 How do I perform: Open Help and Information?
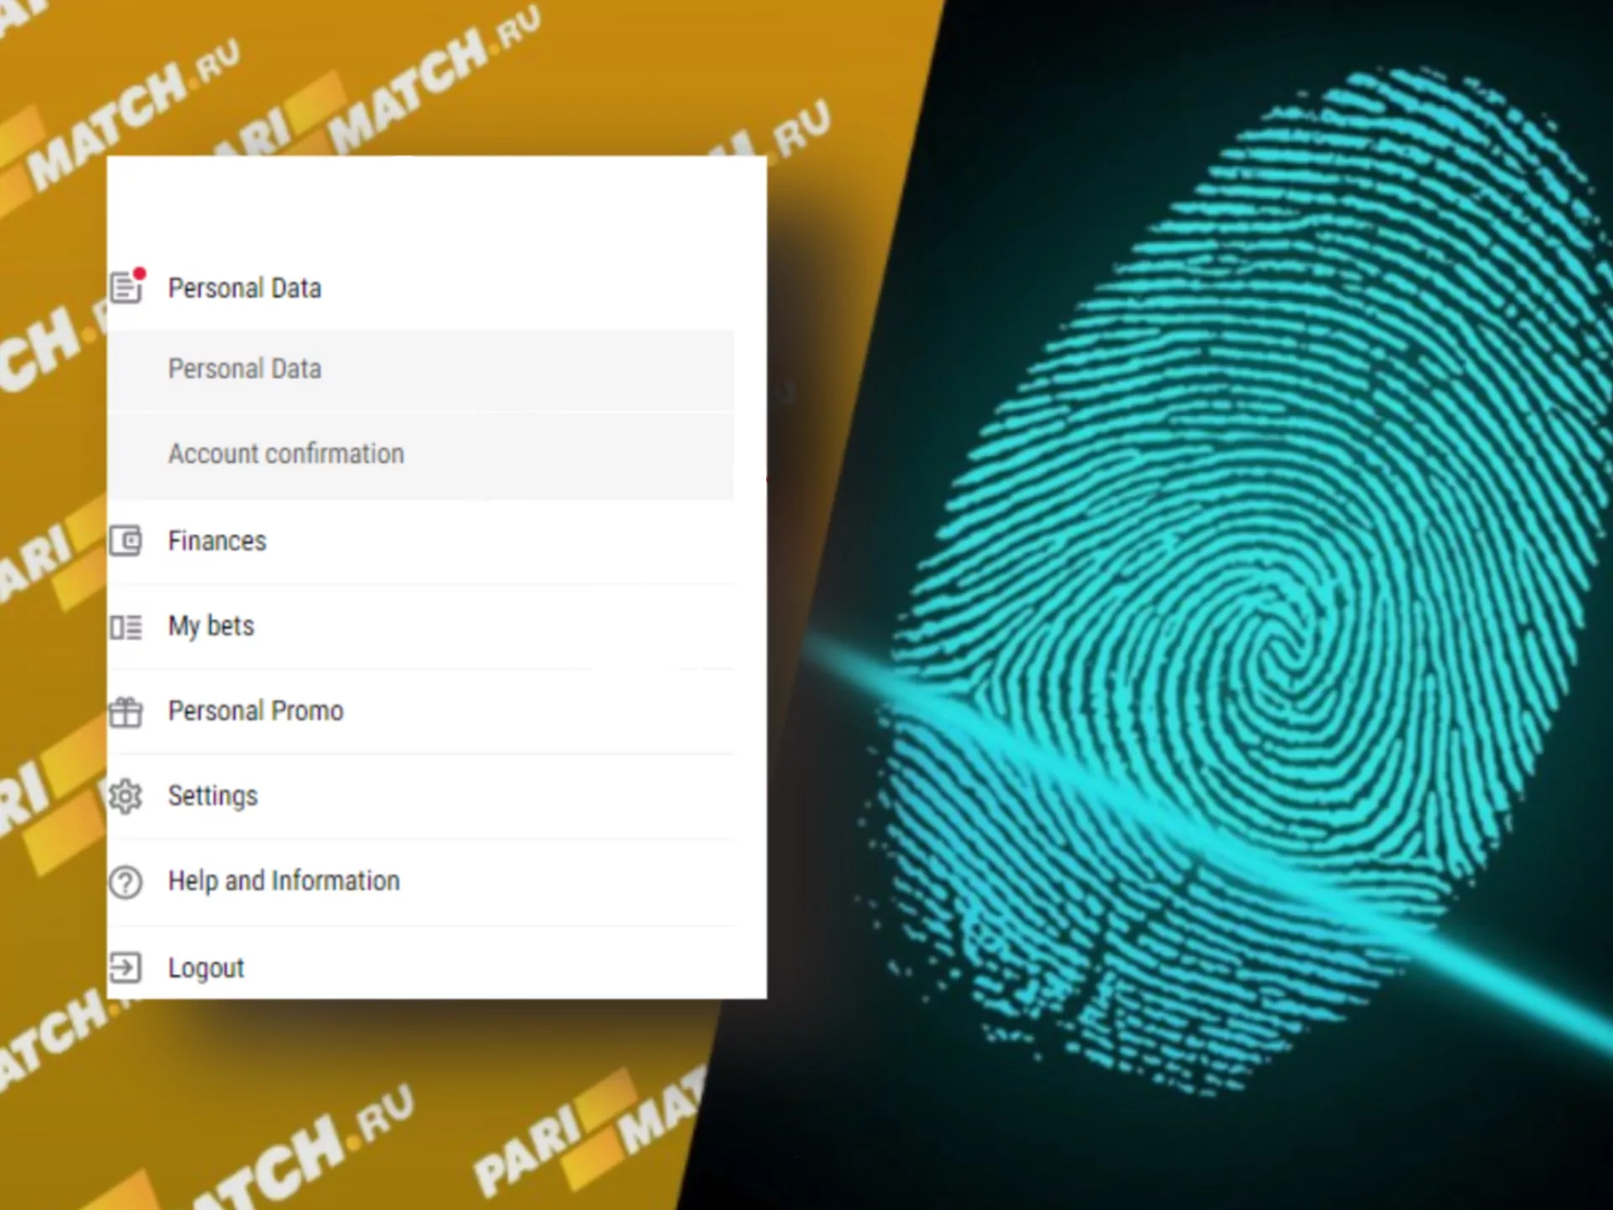(x=421, y=881)
